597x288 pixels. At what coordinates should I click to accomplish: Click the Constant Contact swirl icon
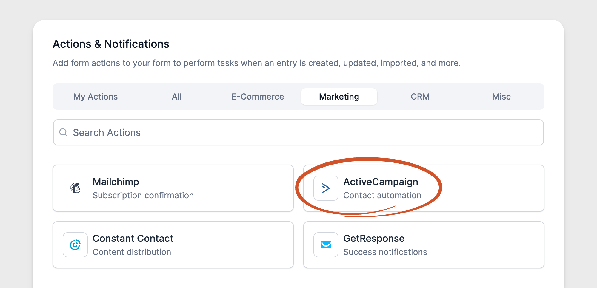tap(75, 245)
